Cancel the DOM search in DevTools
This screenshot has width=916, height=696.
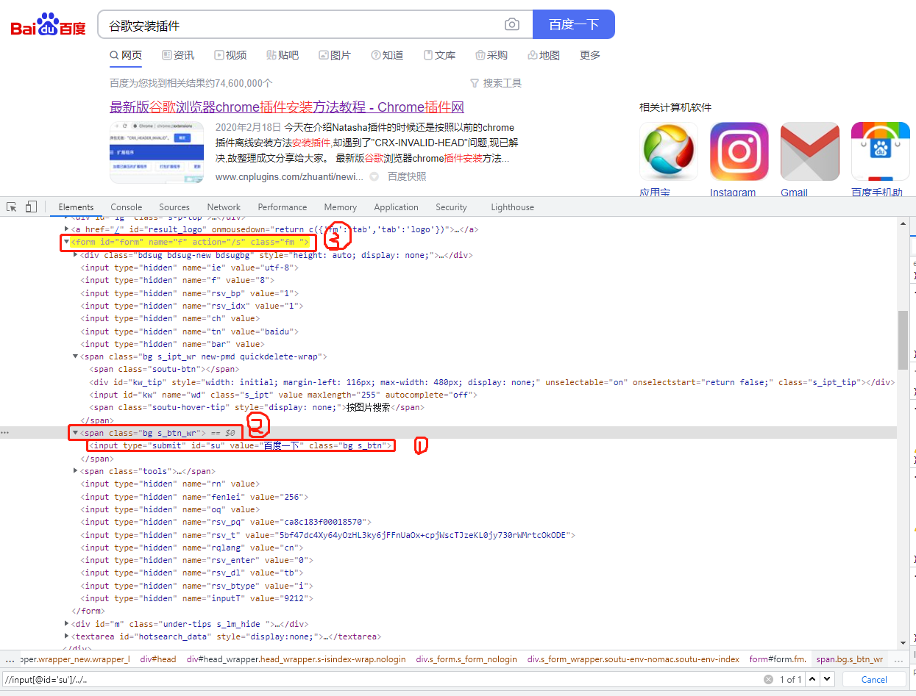point(874,679)
